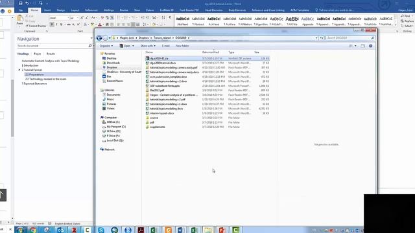The width and height of the screenshot is (415, 233).
Task: Toggle Italic formatting in Word ribbon
Action: [x=56, y=25]
